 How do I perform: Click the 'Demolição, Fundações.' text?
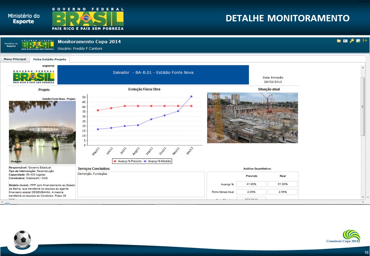coord(93,174)
